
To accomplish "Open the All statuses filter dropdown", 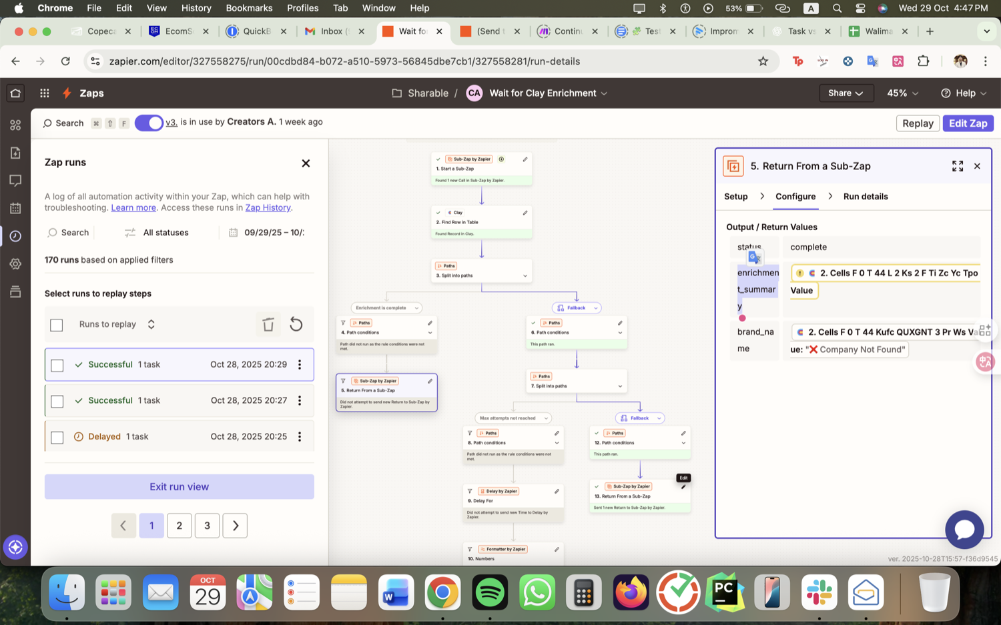I will click(157, 233).
